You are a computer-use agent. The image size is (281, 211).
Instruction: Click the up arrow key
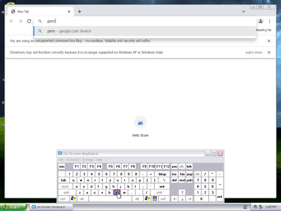tap(182, 193)
